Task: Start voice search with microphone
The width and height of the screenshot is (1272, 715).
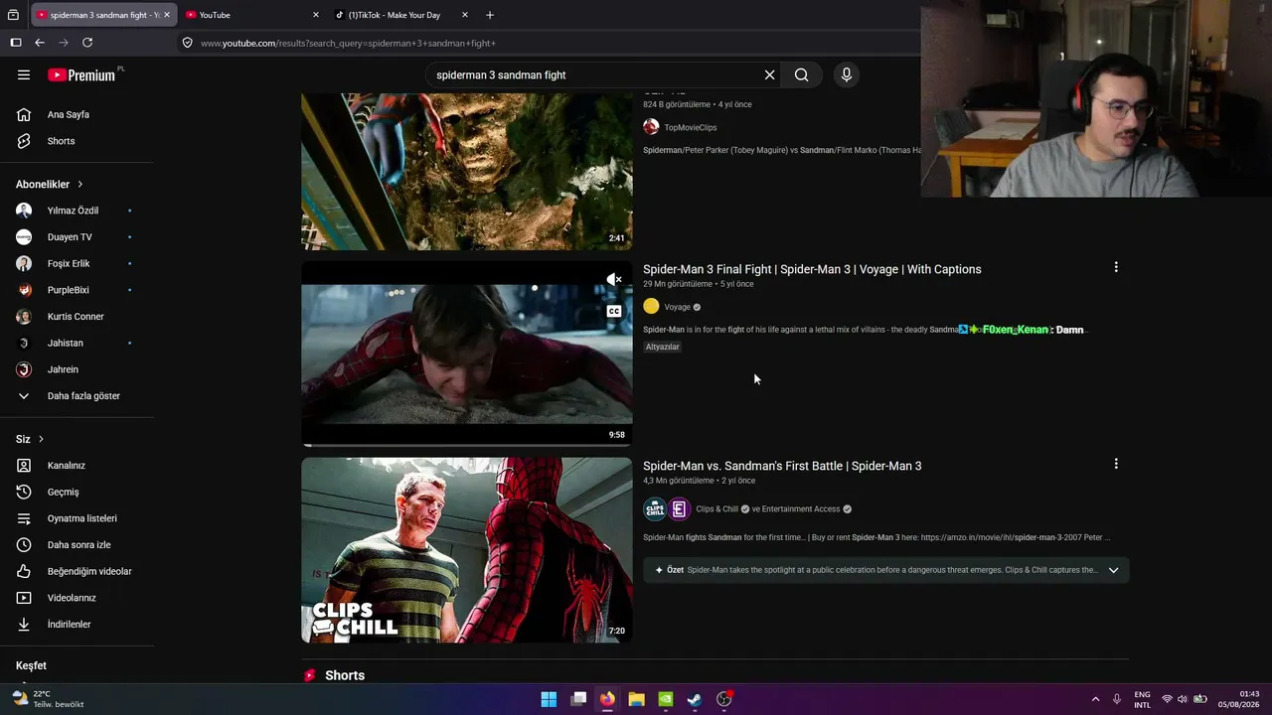Action: point(846,74)
